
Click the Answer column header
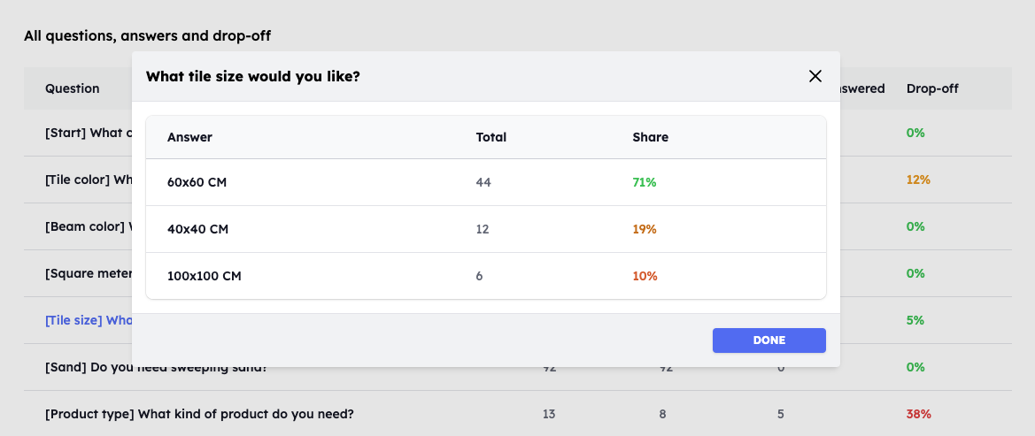tap(189, 137)
